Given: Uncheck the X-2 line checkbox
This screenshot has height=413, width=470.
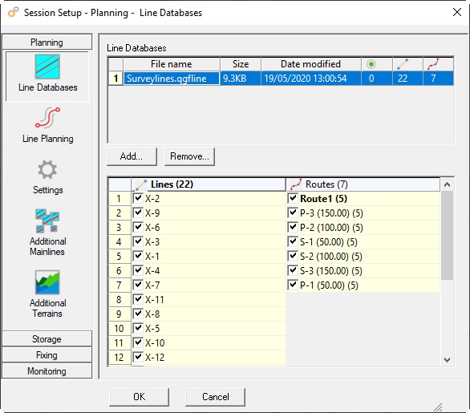Looking at the screenshot, I should 138,198.
